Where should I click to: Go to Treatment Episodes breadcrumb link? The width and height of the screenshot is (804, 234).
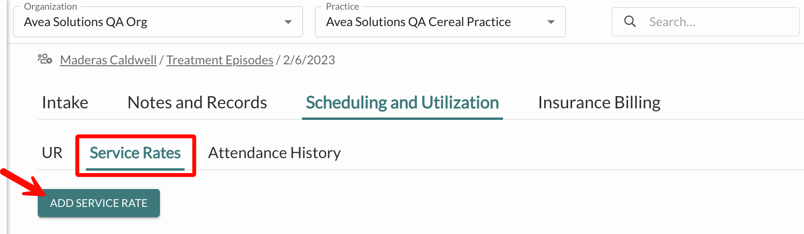[220, 60]
